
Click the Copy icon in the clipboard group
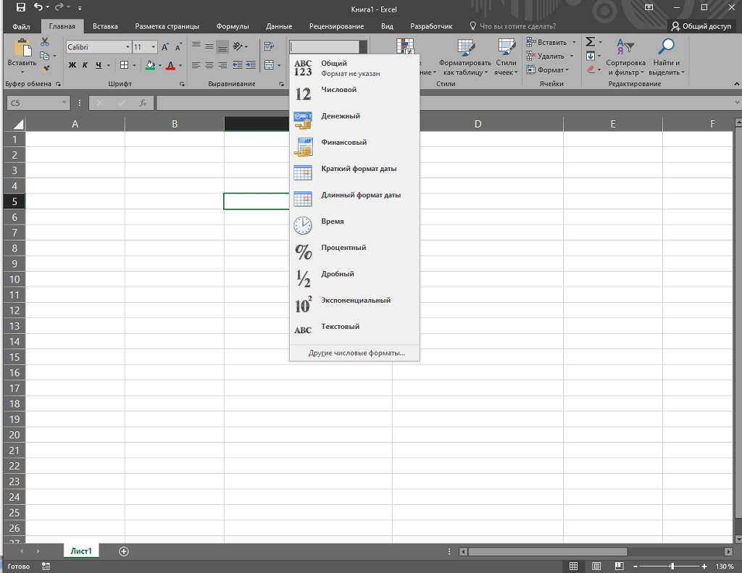click(x=44, y=56)
